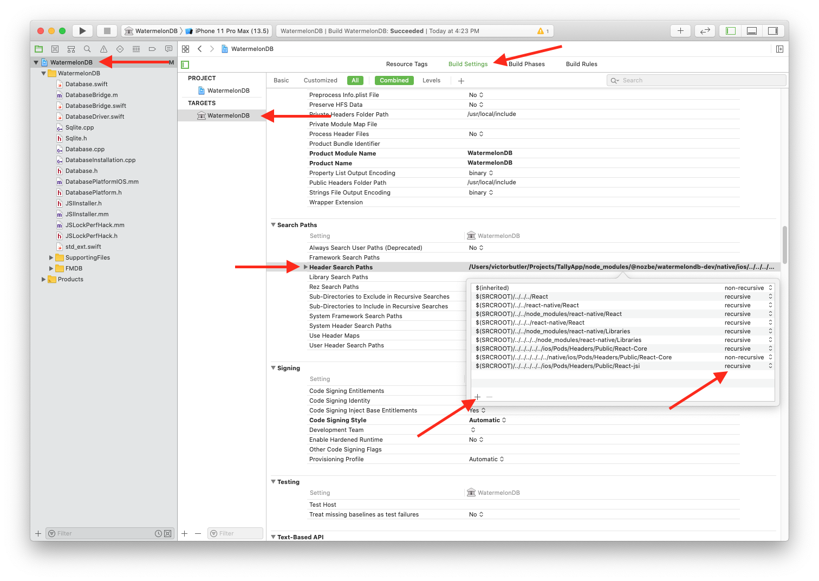Switch to the Build Rules tab
Viewport: 819px width, 581px height.
click(x=582, y=64)
